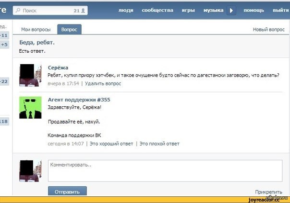Click the Беда, ребят. question title
Image resolution: width=290 pixels, height=203 pixels.
[x=37, y=43]
